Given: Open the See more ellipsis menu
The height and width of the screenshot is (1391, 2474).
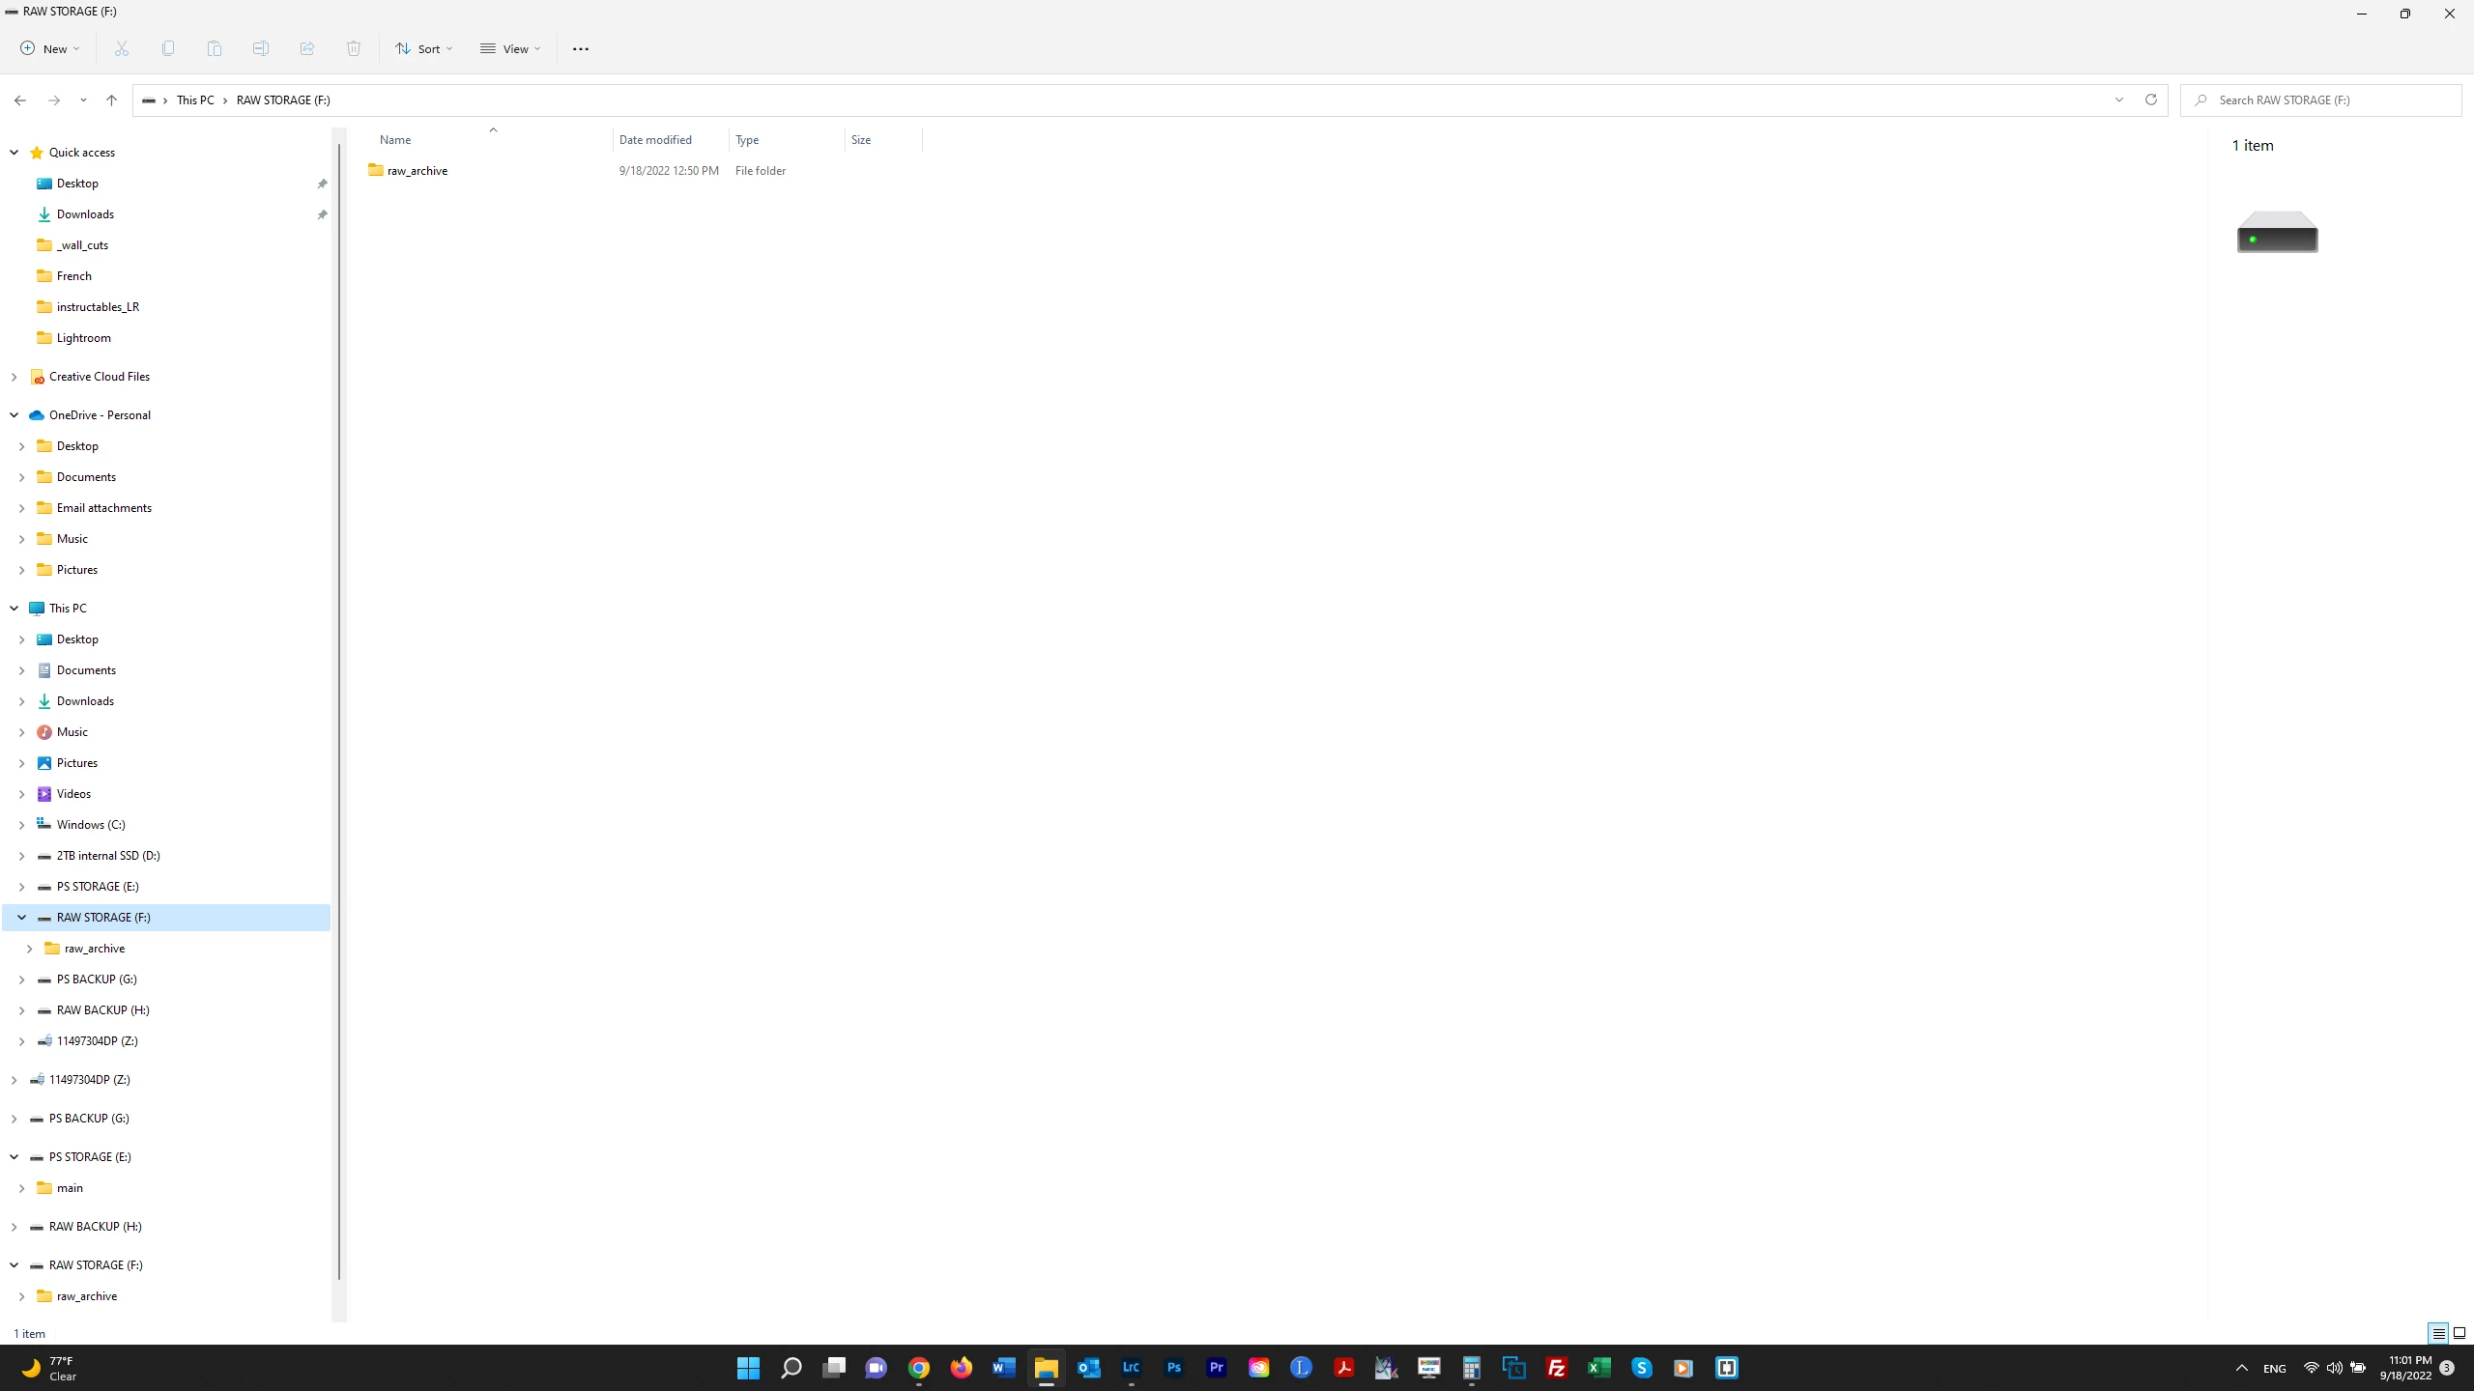Looking at the screenshot, I should coord(580,48).
